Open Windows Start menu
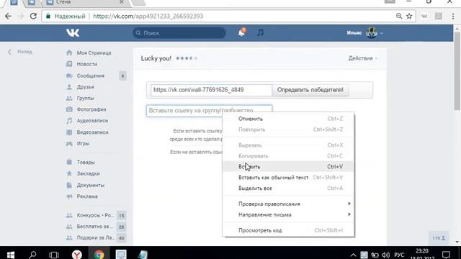The width and height of the screenshot is (461, 259). tap(11, 255)
